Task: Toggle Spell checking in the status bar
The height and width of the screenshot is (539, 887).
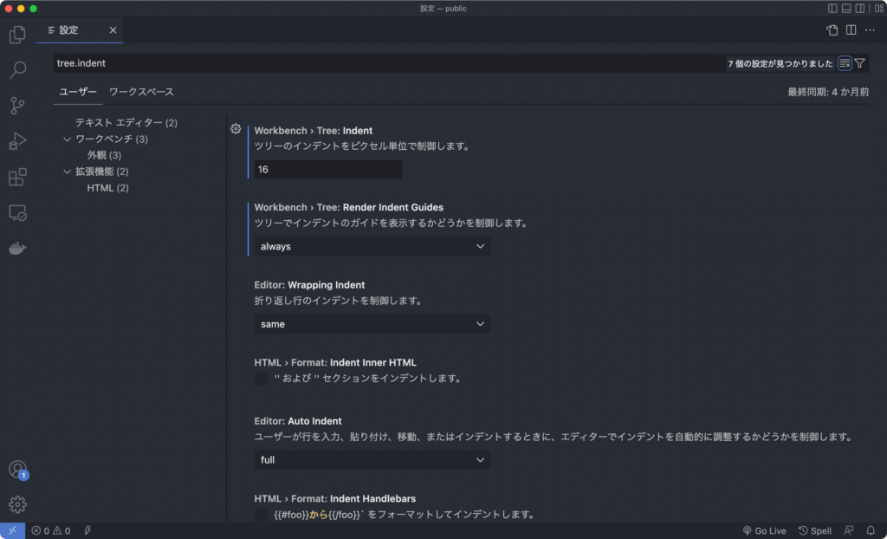Action: [813, 529]
